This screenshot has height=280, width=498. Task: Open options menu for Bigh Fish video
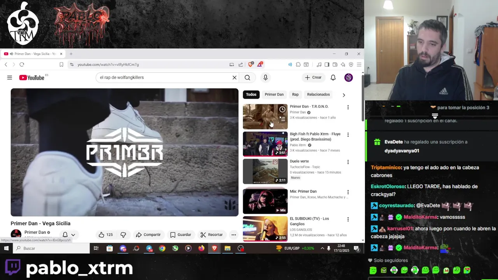[348, 135]
